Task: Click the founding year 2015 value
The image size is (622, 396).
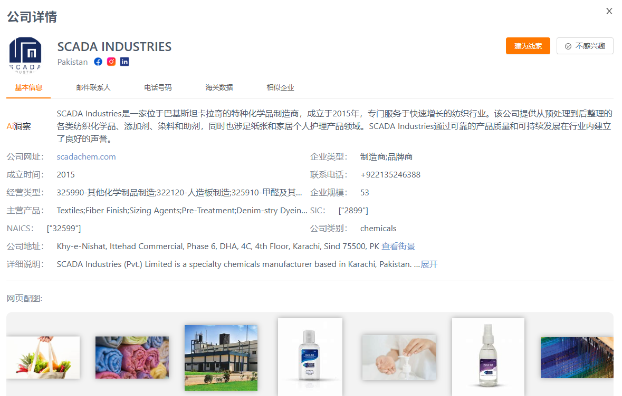Action: click(66, 175)
